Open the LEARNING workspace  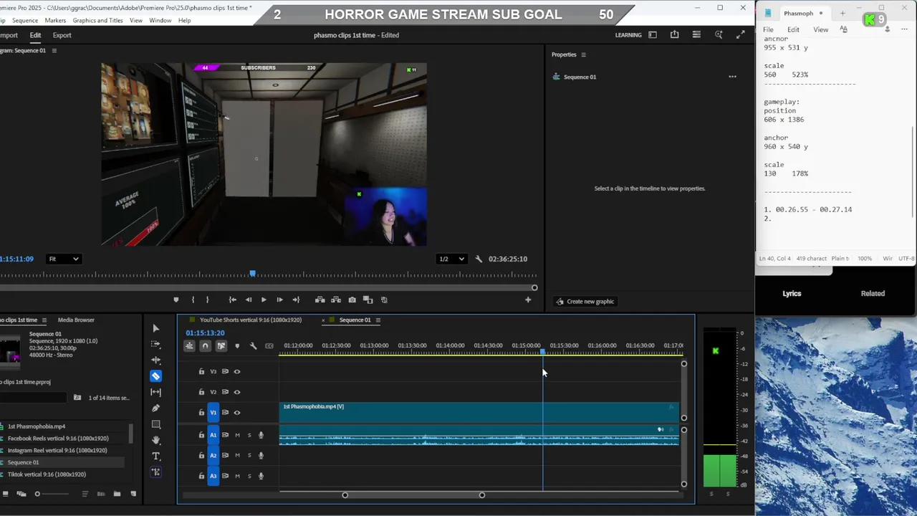628,34
